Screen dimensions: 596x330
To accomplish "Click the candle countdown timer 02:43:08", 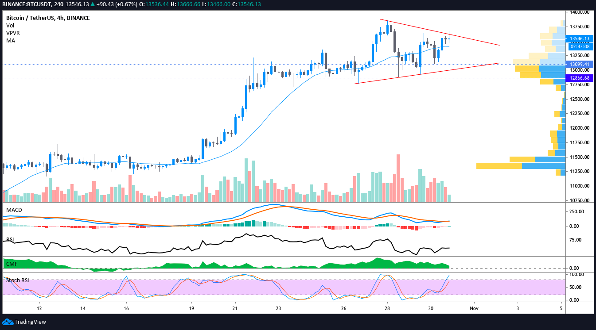I will coord(580,46).
